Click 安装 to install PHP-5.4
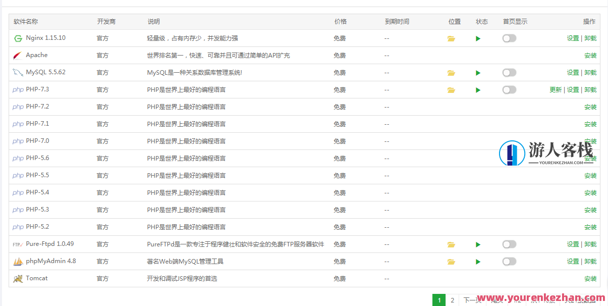This screenshot has width=608, height=306. [x=590, y=193]
